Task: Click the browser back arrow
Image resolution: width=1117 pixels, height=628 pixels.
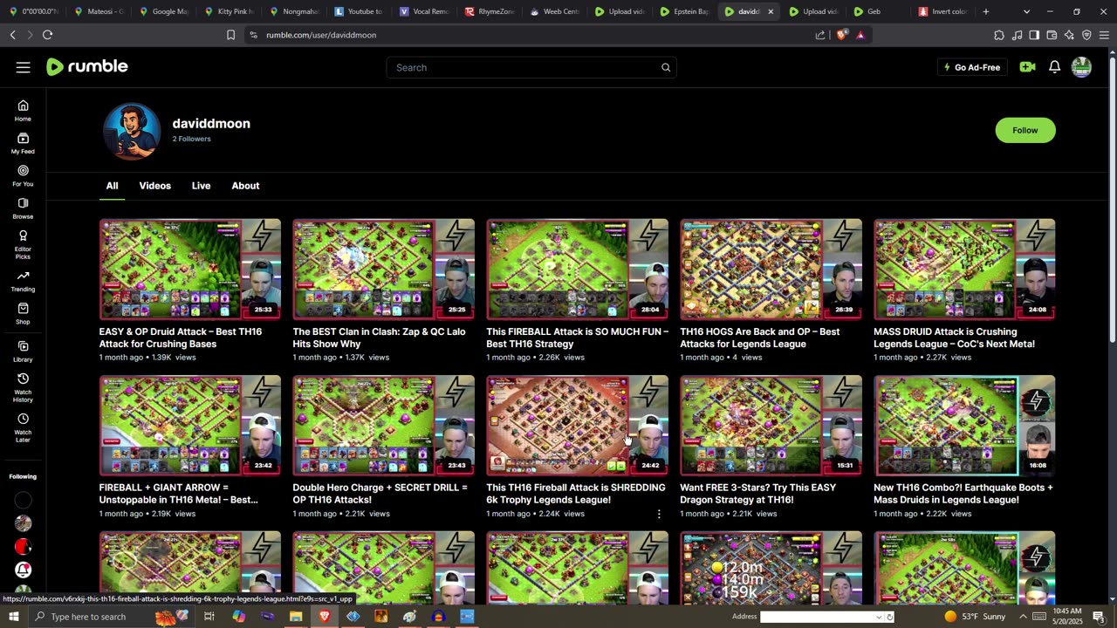Action: point(12,35)
